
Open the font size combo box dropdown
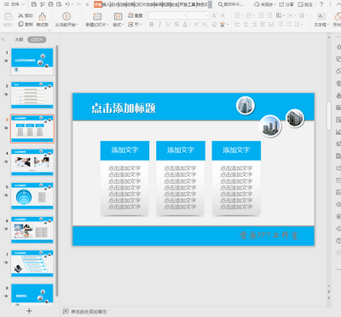point(207,15)
